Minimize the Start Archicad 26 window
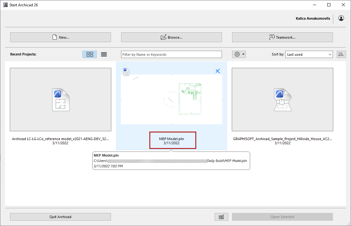The image size is (351, 226). point(315,5)
